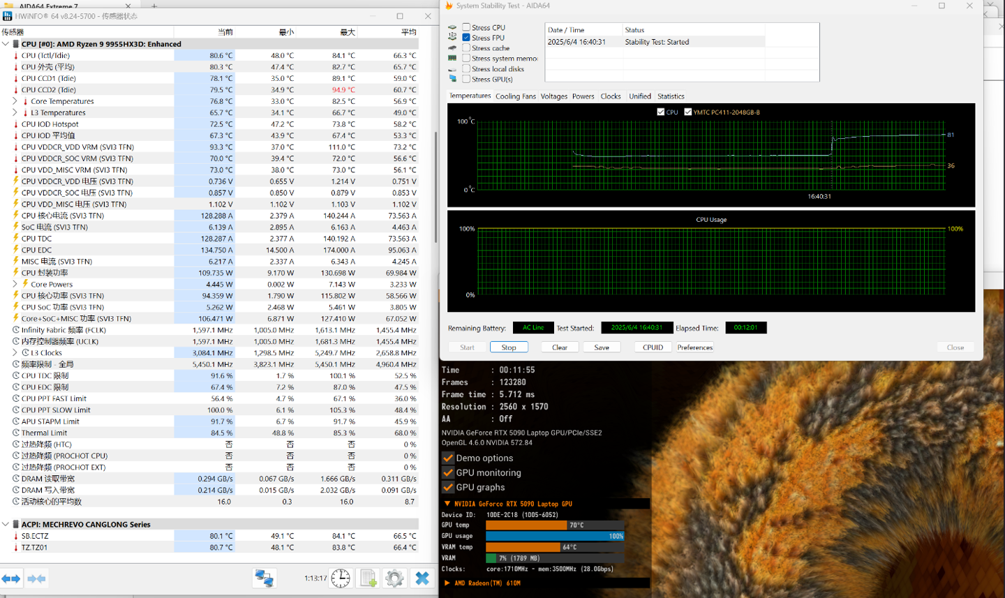
Task: Uncheck the Stress FPU checkbox
Action: pos(466,38)
